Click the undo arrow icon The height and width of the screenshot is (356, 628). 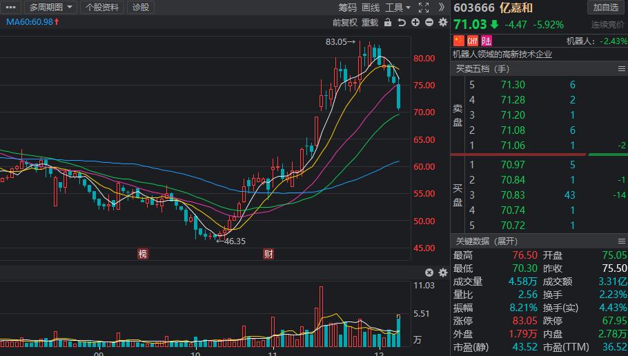402,23
